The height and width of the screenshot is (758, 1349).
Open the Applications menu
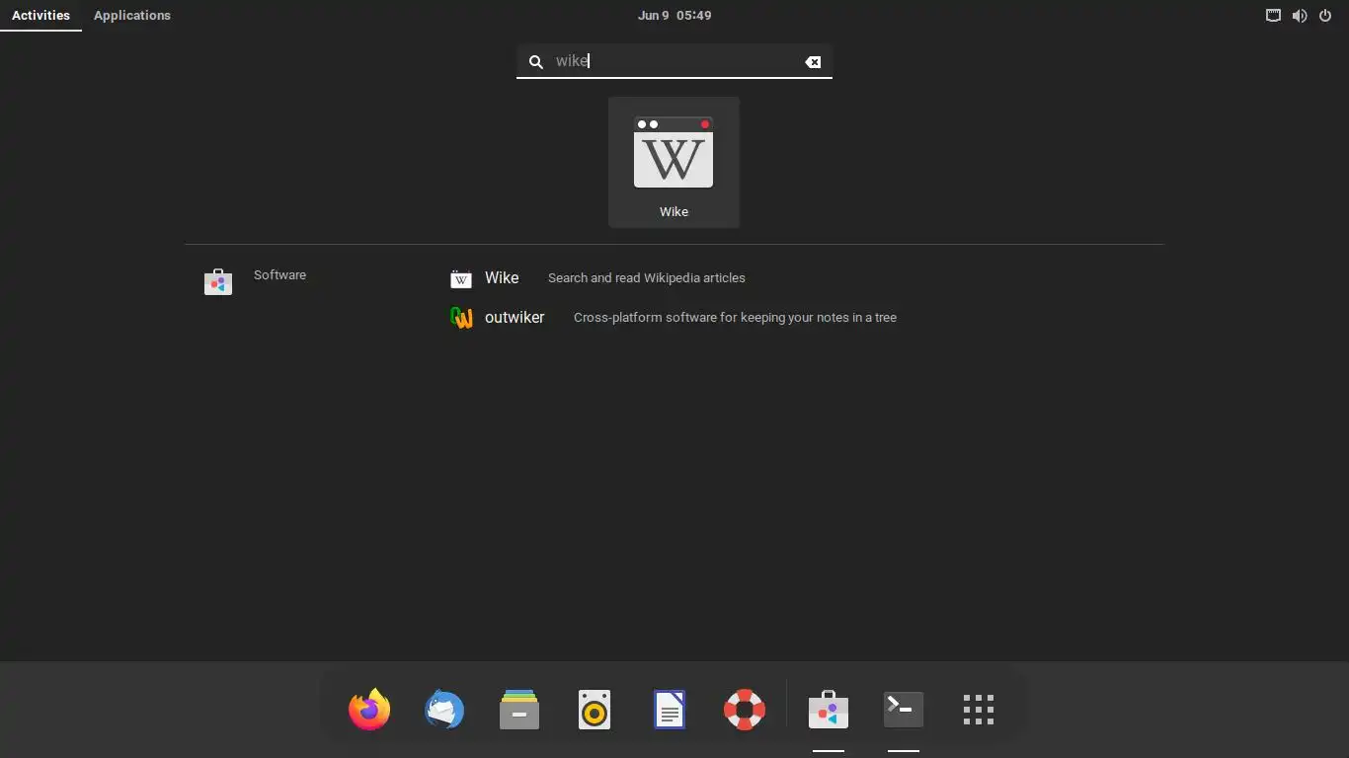[132, 15]
